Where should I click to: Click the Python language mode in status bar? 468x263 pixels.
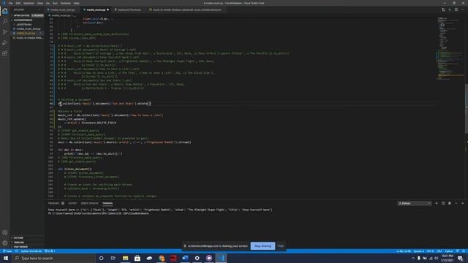(448, 251)
